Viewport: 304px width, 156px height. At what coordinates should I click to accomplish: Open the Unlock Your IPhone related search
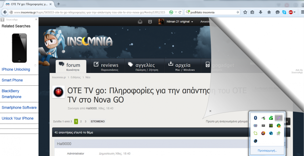tap(17, 118)
